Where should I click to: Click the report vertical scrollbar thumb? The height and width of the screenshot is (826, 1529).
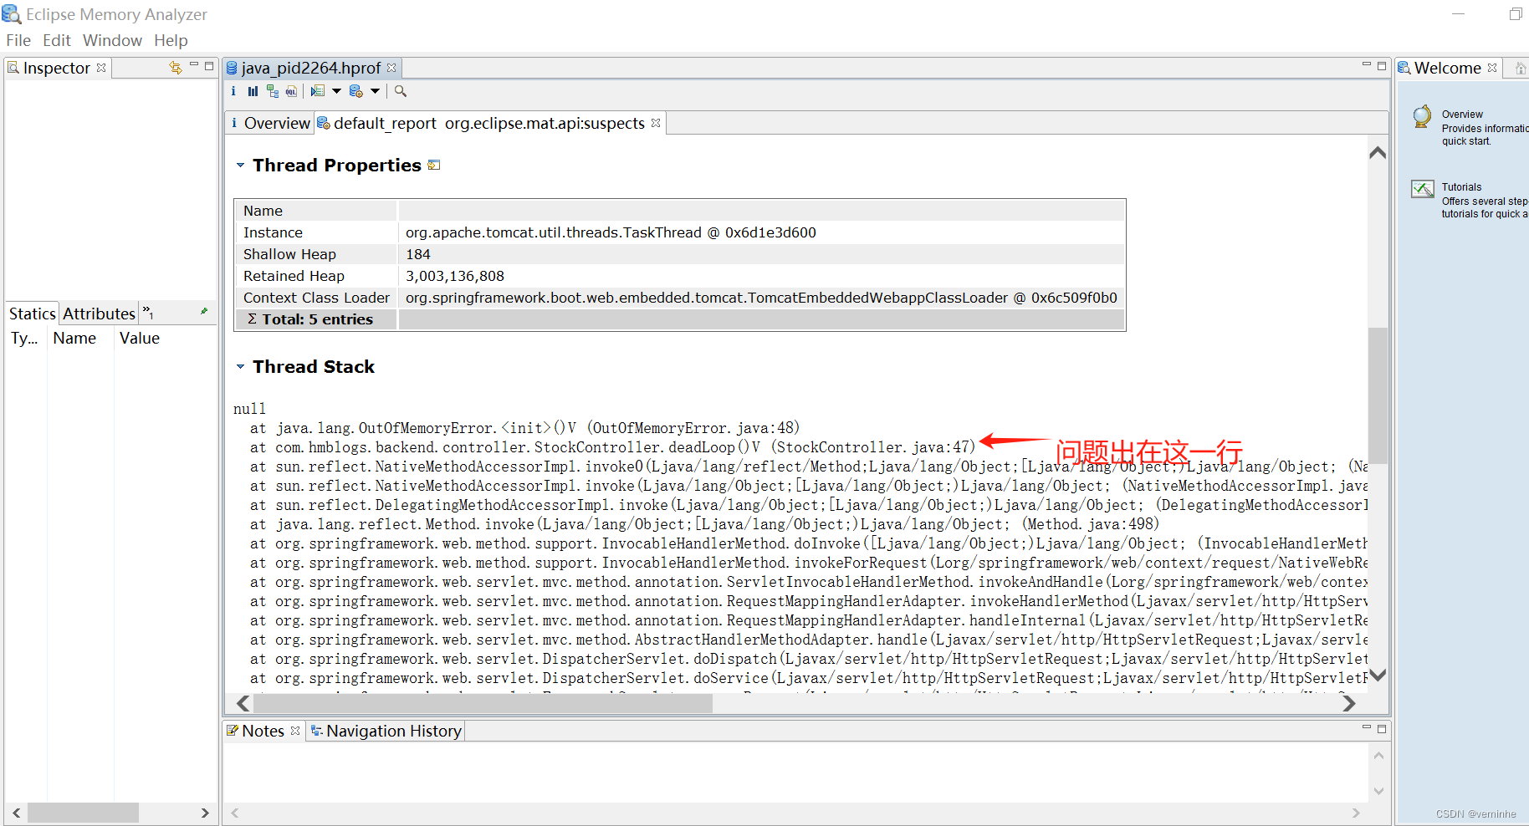tap(1378, 395)
